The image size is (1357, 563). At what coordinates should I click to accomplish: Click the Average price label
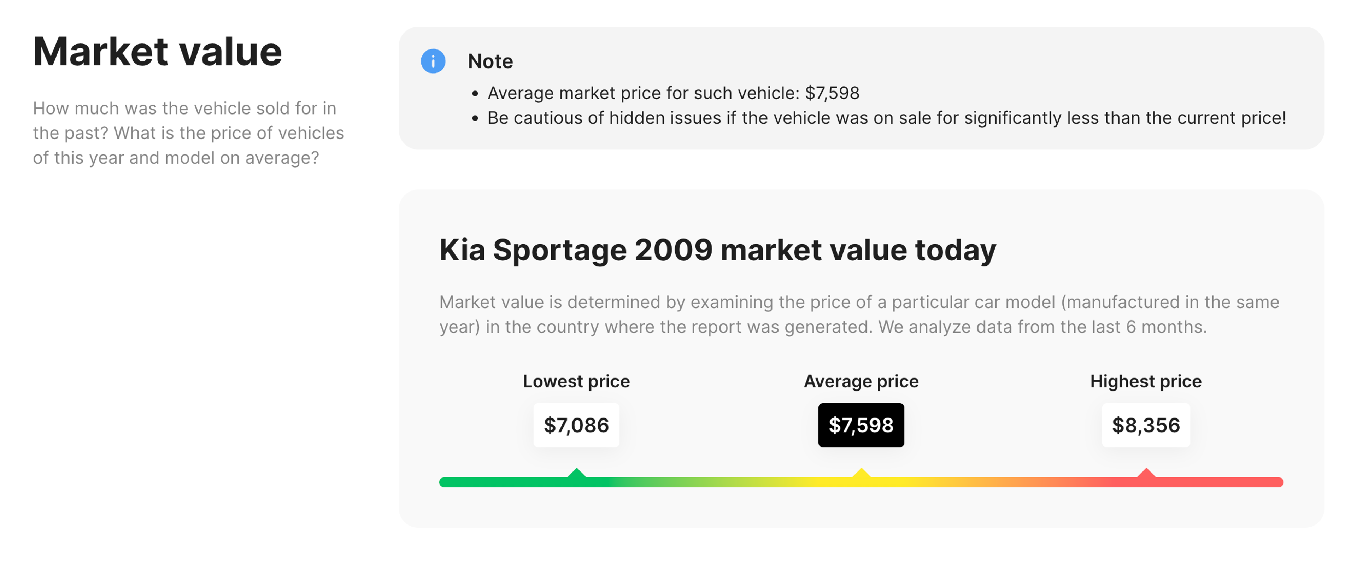[x=861, y=381]
